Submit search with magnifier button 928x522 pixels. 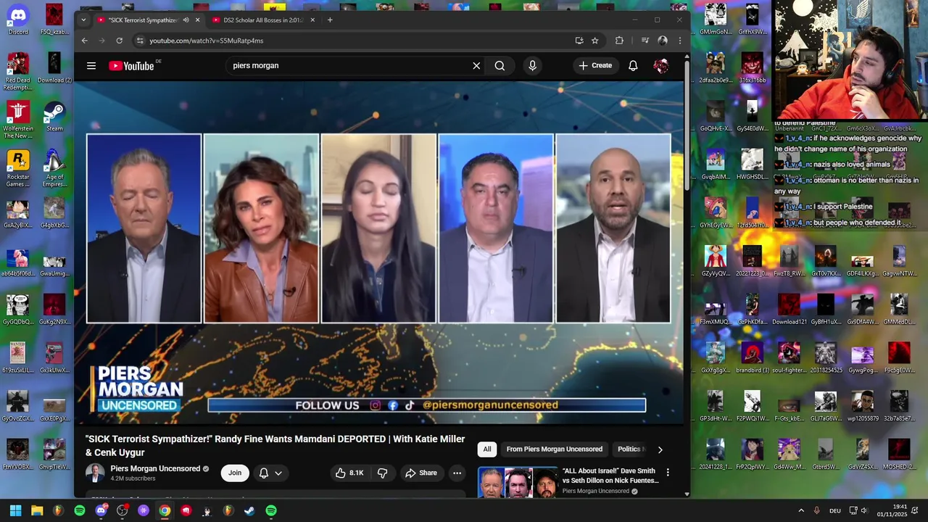[500, 65]
